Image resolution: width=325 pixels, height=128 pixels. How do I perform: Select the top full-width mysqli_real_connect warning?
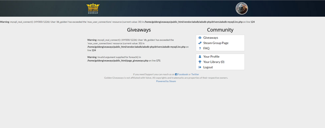(x=127, y=22)
